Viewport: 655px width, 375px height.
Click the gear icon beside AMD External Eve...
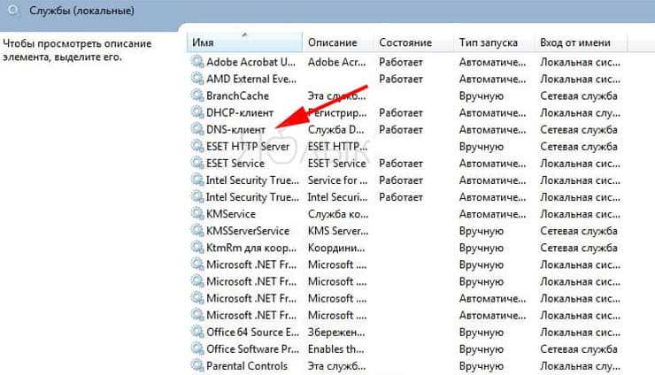(197, 79)
